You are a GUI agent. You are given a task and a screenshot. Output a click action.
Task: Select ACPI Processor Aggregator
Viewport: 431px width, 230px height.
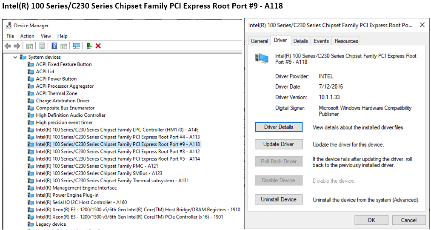click(x=65, y=86)
